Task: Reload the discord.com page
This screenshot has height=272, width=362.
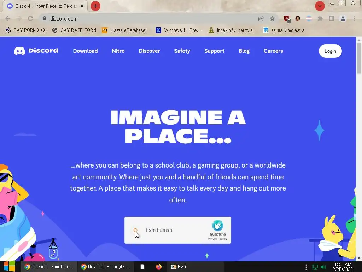Action: point(30,18)
